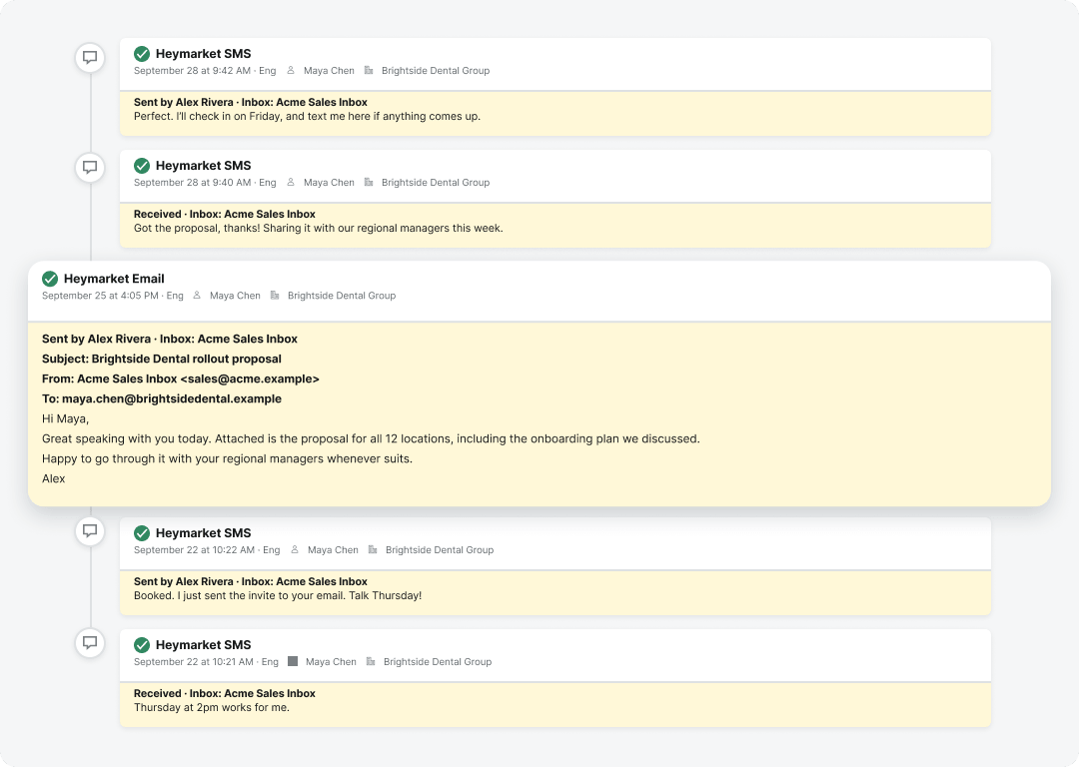The width and height of the screenshot is (1079, 767).
Task: Open Maya Chen contact on the 9:42 AM SMS
Action: pyautogui.click(x=329, y=70)
